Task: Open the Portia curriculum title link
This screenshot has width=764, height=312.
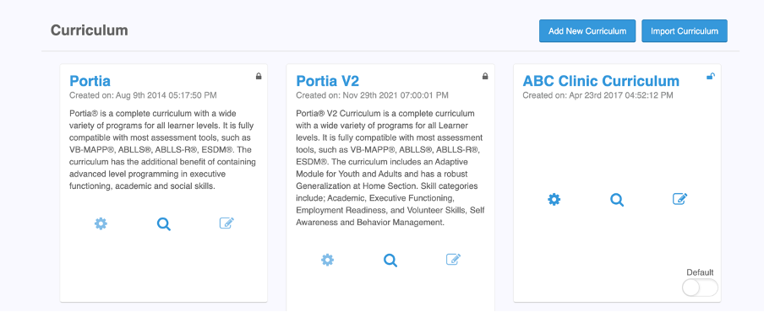Action: pos(90,81)
